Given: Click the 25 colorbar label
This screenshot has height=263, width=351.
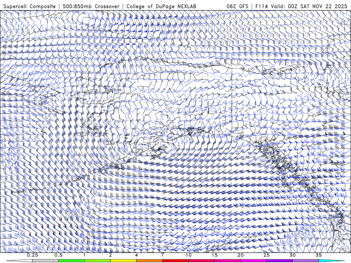Looking at the screenshot, I should (x=266, y=255).
